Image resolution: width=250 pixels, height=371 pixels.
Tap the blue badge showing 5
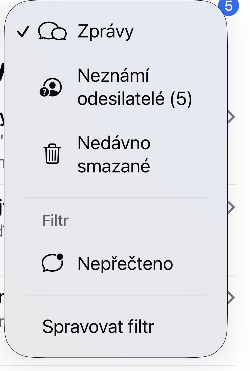[229, 6]
